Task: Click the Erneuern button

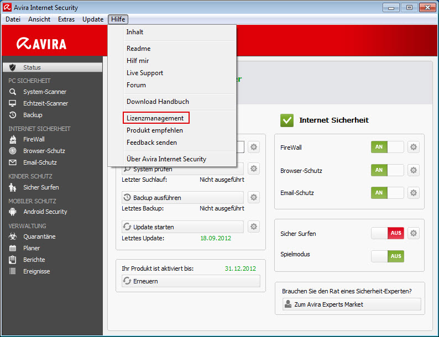Action: (x=191, y=281)
